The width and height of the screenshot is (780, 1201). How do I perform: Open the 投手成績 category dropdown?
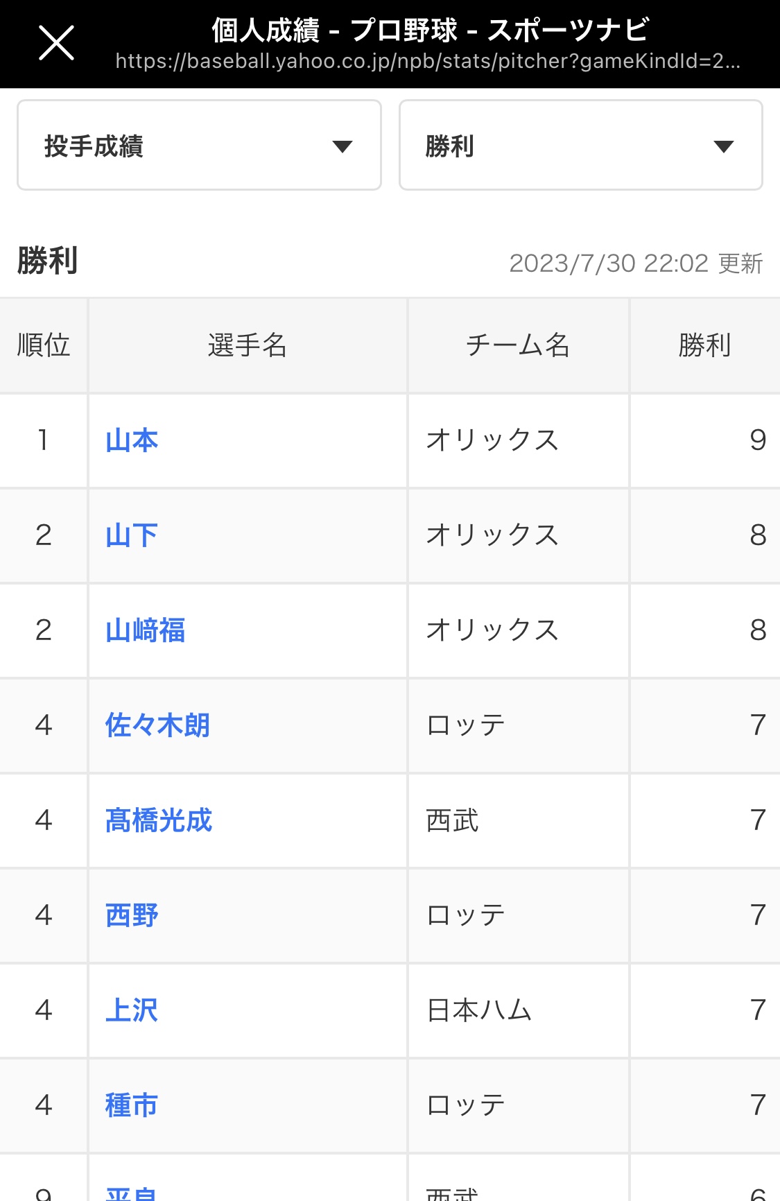click(199, 146)
